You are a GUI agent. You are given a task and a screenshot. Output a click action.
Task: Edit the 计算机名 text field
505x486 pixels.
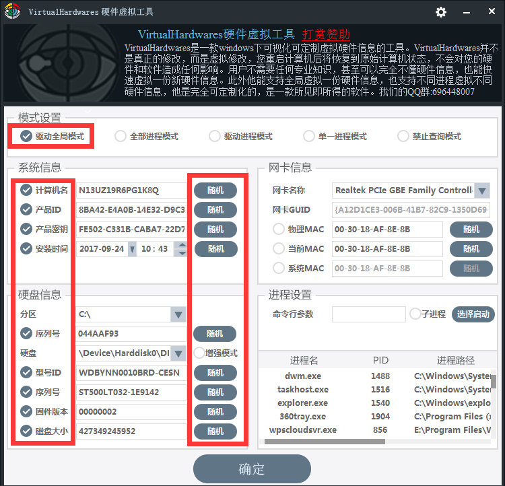click(131, 190)
